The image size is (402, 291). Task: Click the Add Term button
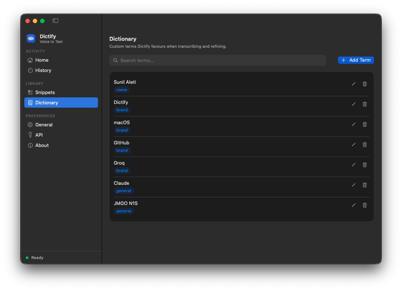click(356, 60)
